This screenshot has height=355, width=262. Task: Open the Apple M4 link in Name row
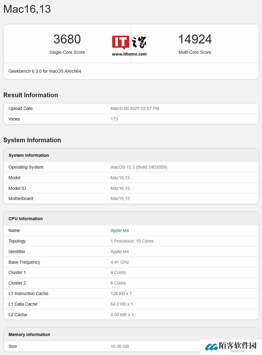click(x=120, y=230)
